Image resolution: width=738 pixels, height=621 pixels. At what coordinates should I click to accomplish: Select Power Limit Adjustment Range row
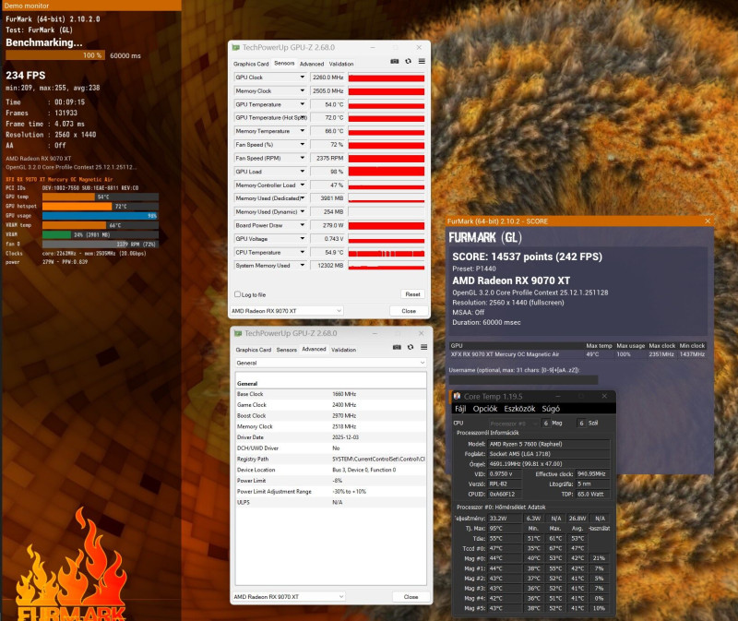(331, 492)
